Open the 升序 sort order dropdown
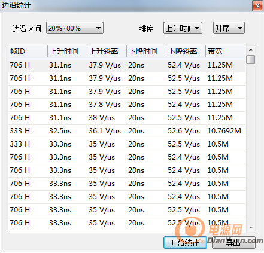 [x=229, y=28]
